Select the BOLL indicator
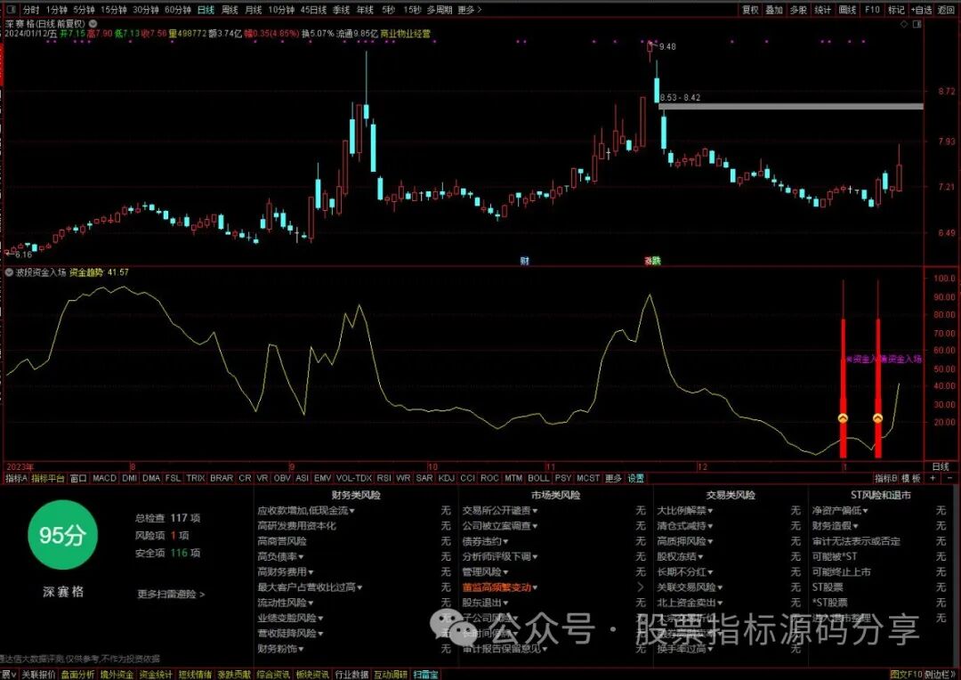 coord(538,478)
